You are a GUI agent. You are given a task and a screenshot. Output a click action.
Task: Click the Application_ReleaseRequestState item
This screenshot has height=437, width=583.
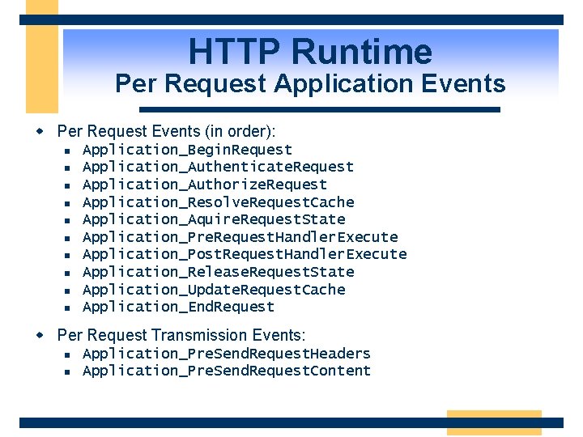click(219, 273)
